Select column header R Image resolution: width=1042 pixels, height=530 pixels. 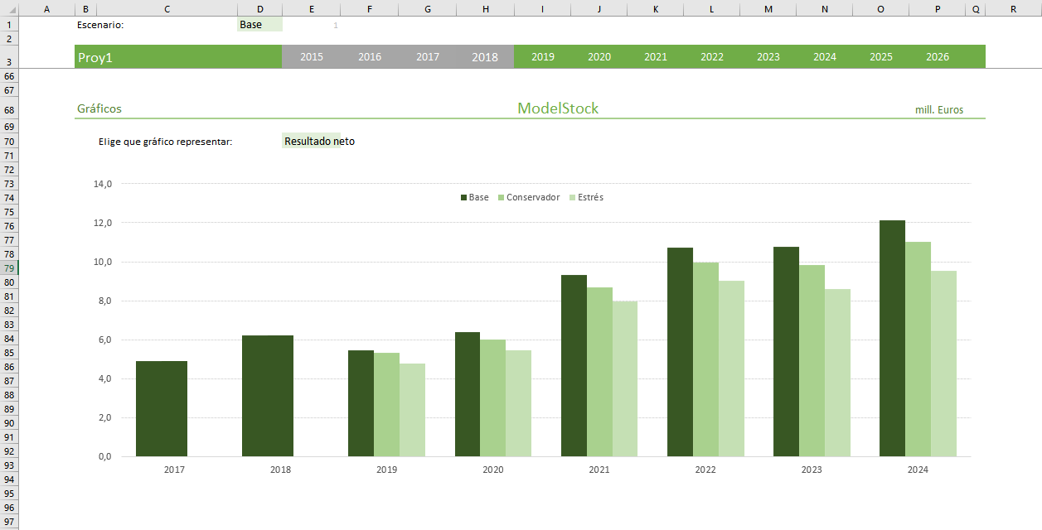pos(1013,9)
